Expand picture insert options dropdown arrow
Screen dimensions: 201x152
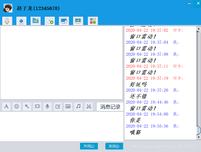point(72,106)
